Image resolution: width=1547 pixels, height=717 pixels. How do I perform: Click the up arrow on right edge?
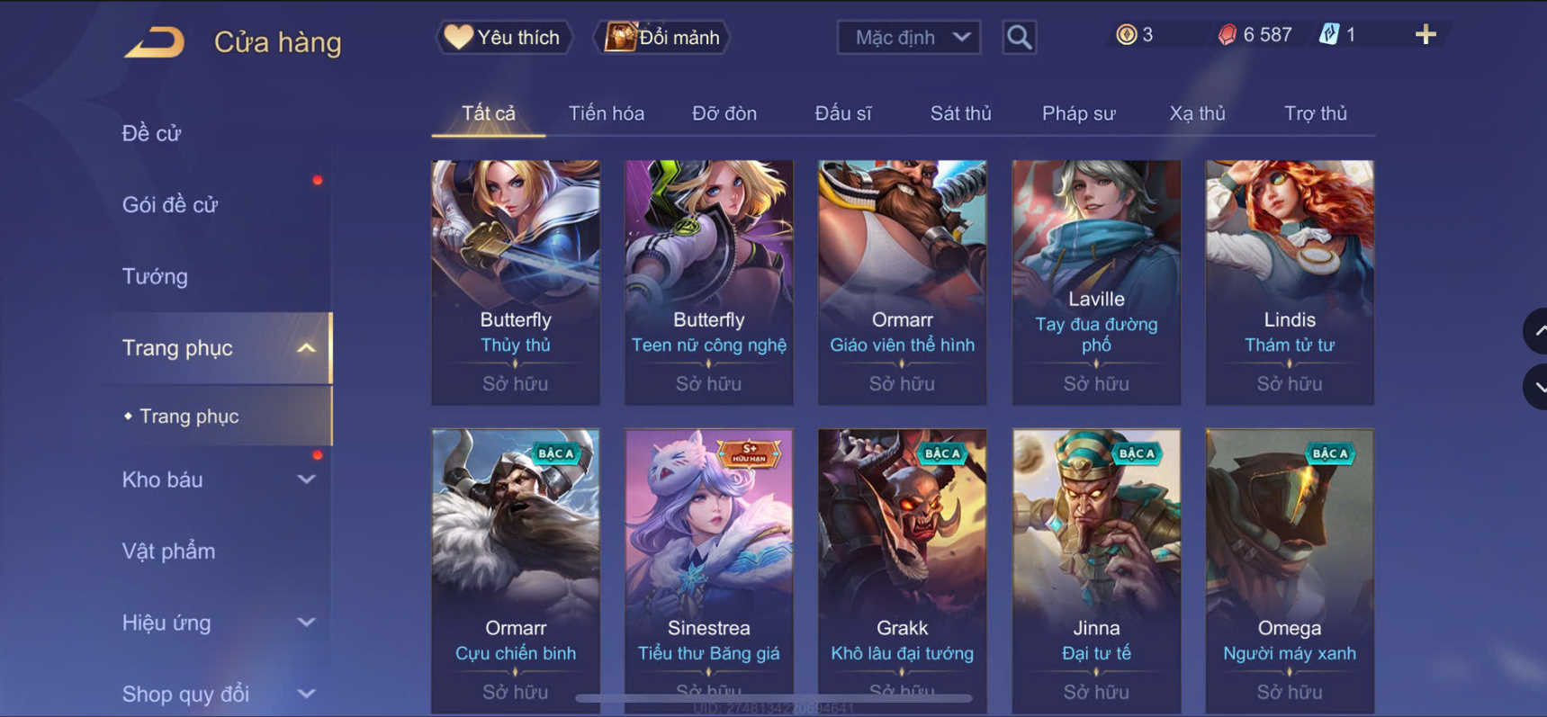coord(1537,331)
